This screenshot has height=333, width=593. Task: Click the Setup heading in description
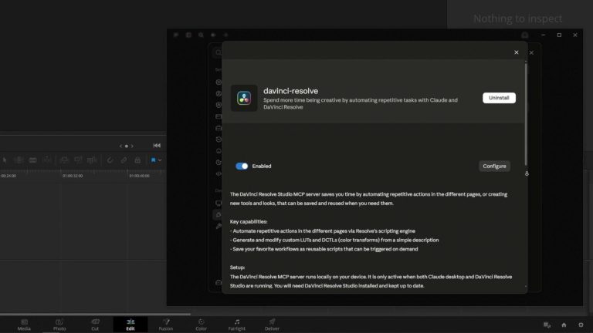(237, 267)
